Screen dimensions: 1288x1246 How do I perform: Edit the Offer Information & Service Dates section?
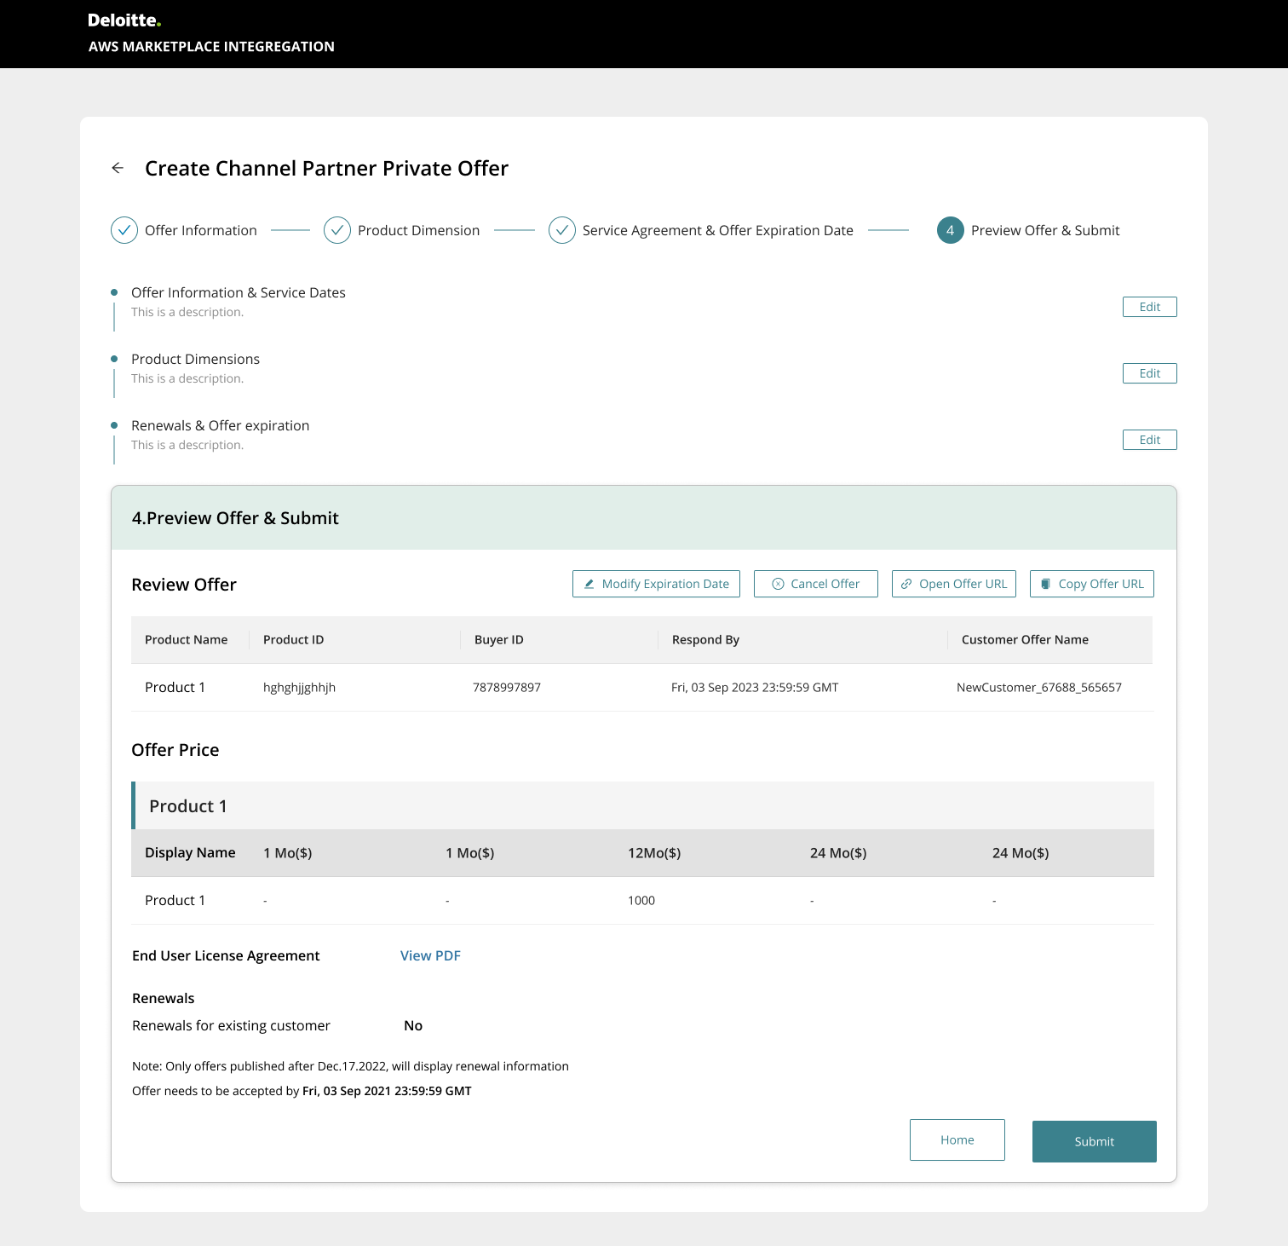point(1150,307)
